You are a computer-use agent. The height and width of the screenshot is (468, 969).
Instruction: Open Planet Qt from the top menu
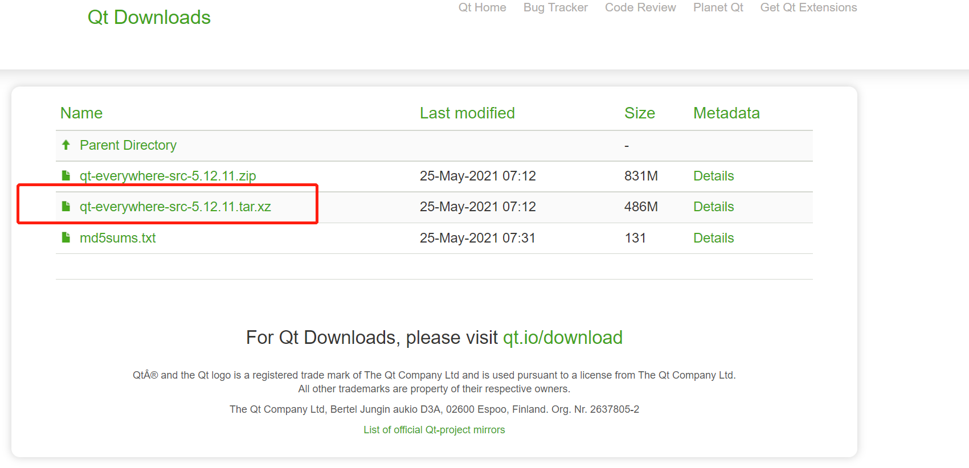click(x=718, y=7)
